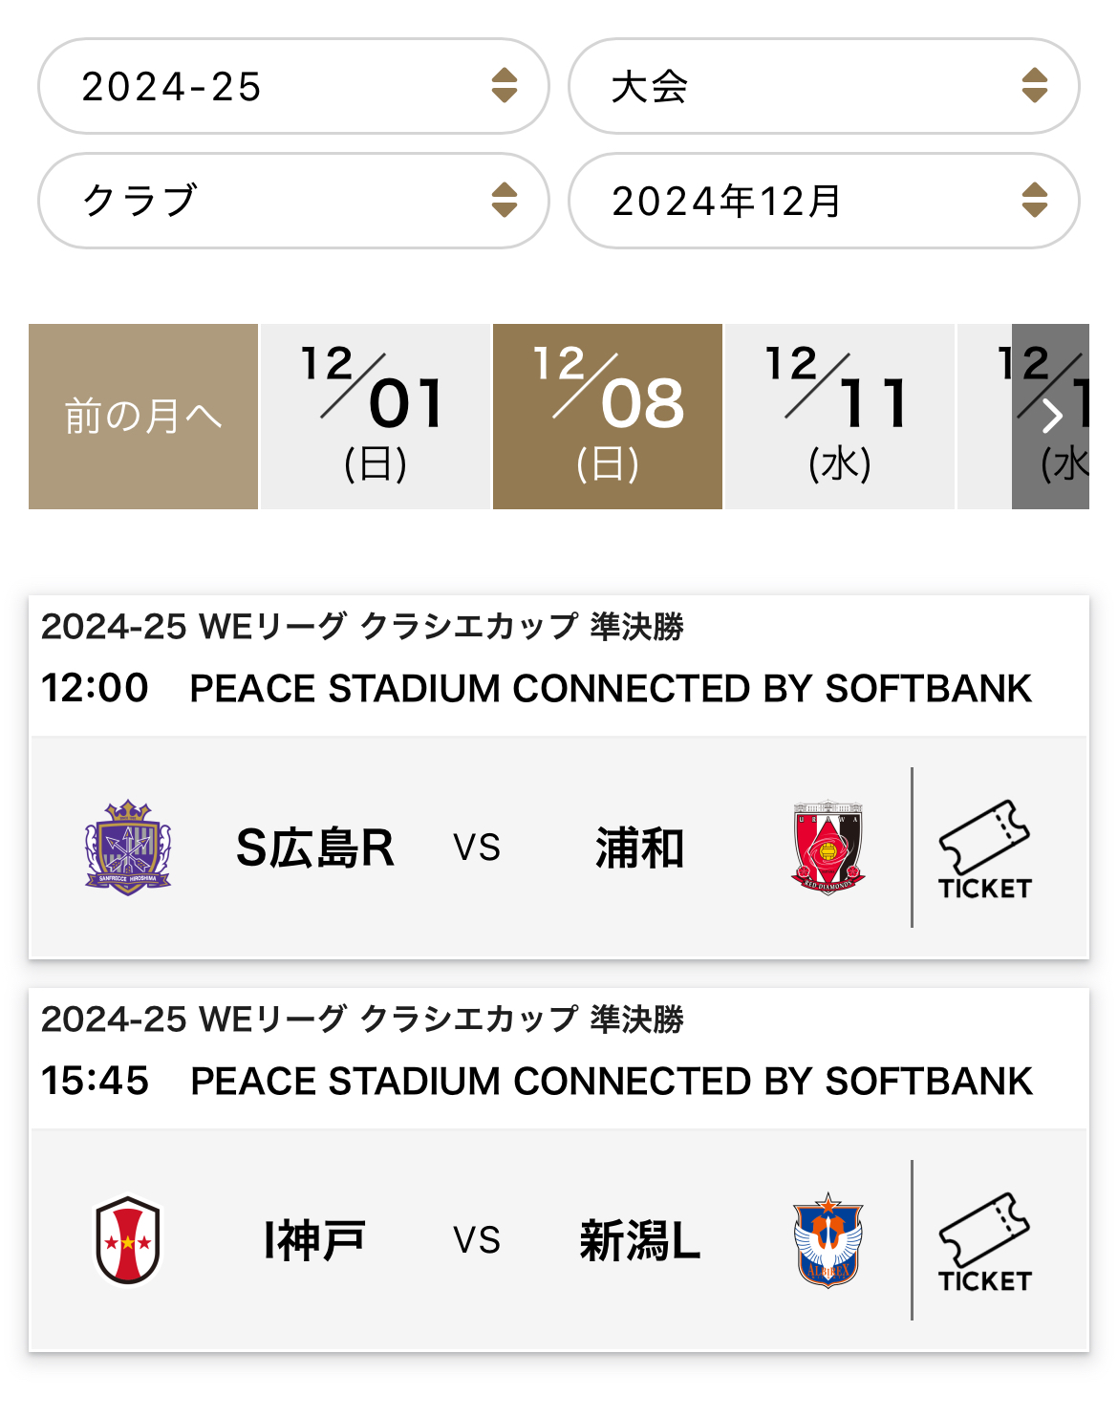Screen dimensions: 1118x1417
Task: Open the クラブ club selector
Action: pos(293,201)
